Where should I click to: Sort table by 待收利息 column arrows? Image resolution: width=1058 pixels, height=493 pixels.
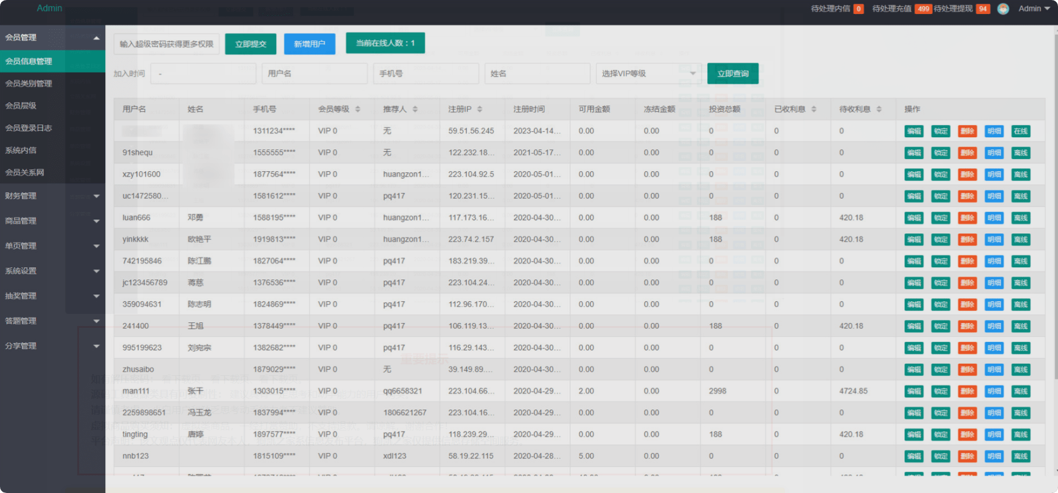879,109
